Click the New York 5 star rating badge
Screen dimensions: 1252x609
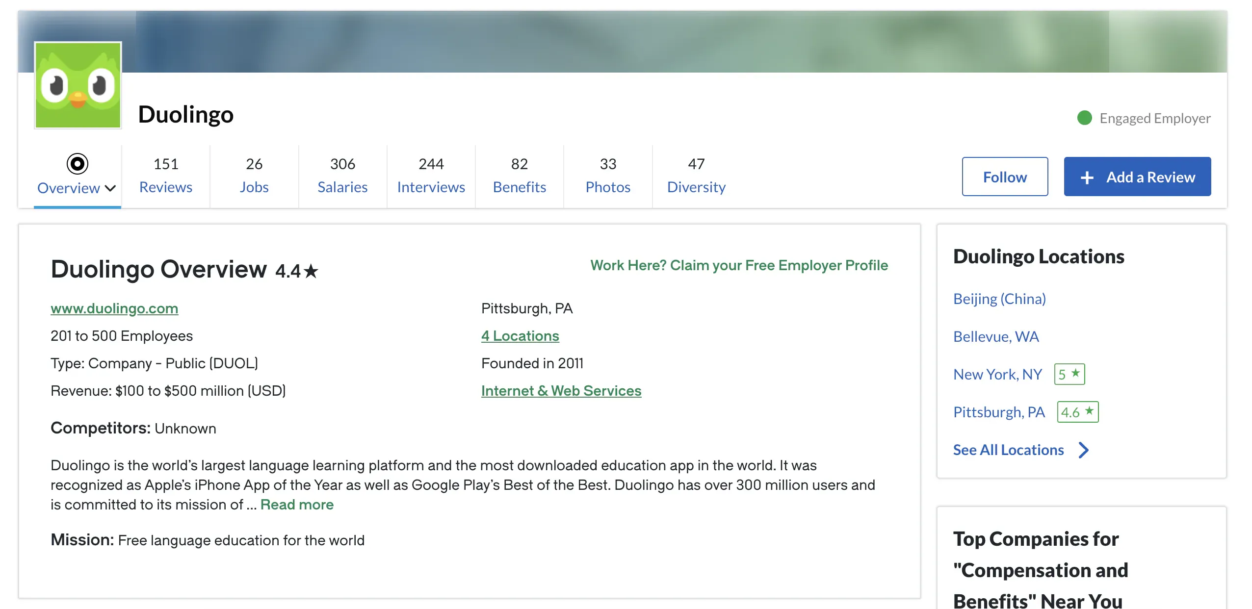click(x=1069, y=374)
